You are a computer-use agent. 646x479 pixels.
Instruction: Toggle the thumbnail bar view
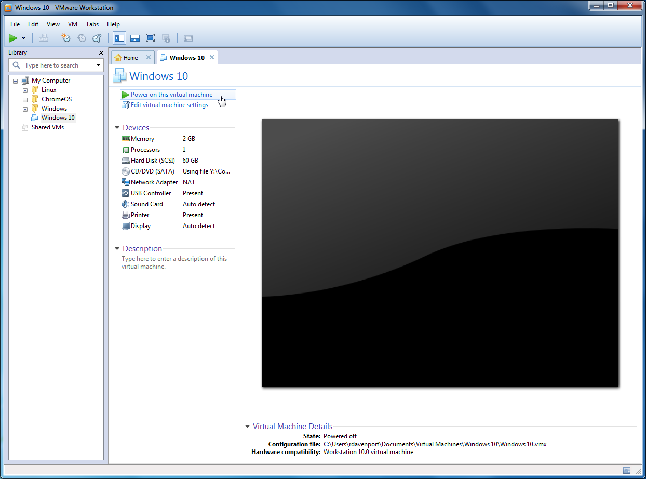tap(135, 38)
